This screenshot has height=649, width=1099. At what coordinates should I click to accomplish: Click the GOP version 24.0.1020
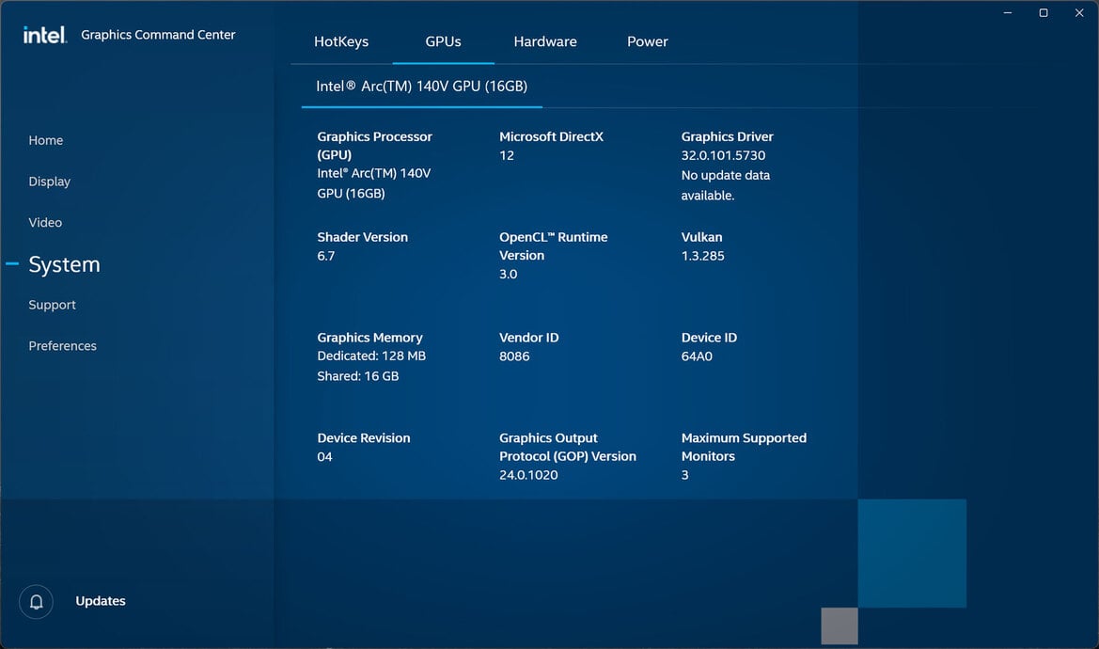528,475
